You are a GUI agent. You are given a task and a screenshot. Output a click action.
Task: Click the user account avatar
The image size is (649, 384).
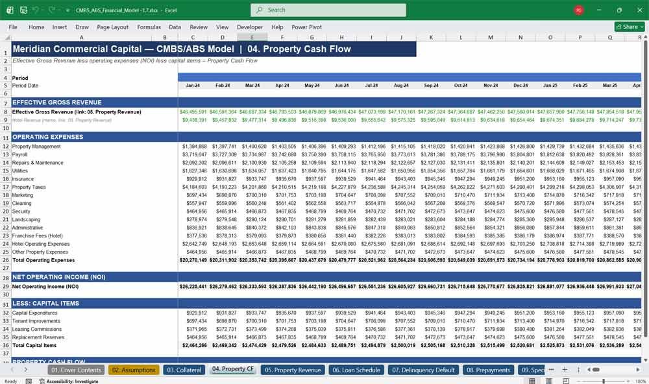pos(579,10)
